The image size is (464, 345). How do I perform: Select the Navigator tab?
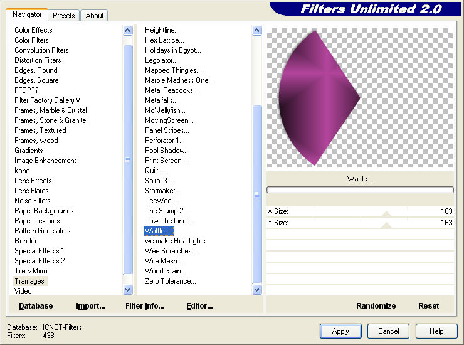[28, 14]
